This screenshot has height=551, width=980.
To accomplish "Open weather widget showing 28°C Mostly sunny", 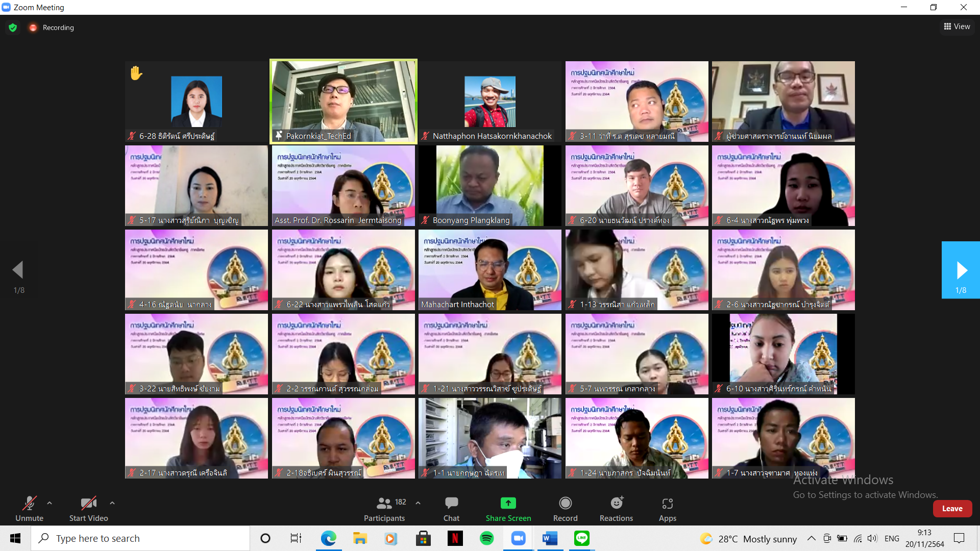I will point(749,539).
